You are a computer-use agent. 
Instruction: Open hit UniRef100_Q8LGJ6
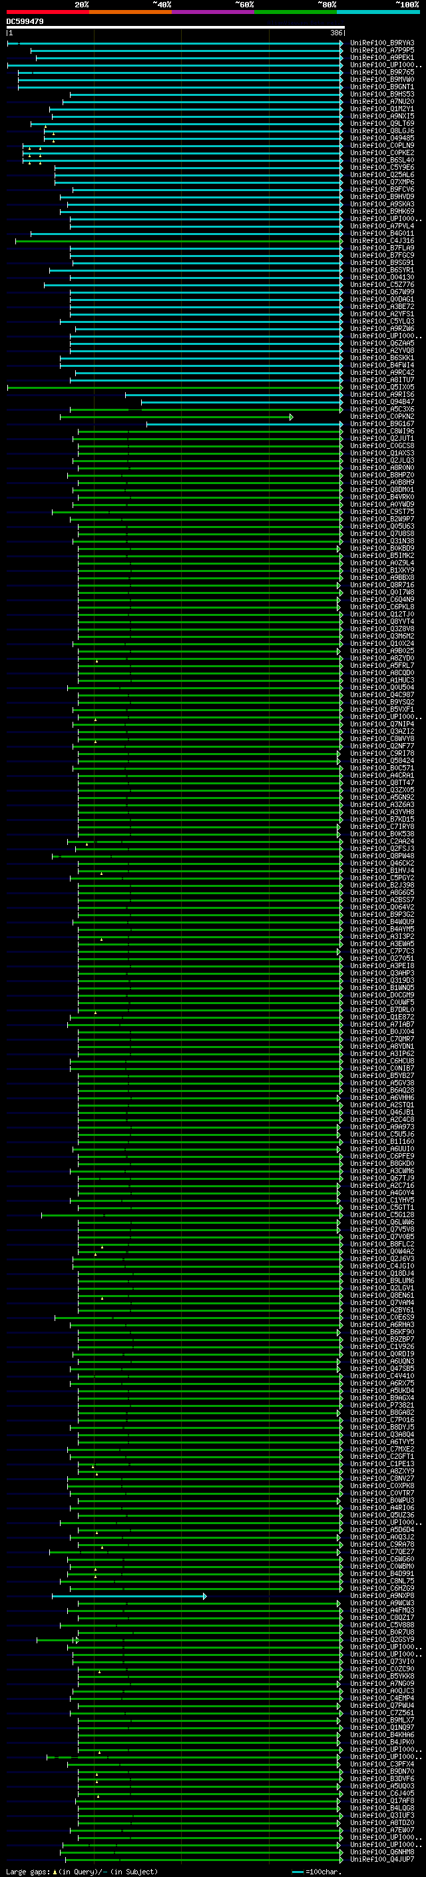click(x=381, y=131)
